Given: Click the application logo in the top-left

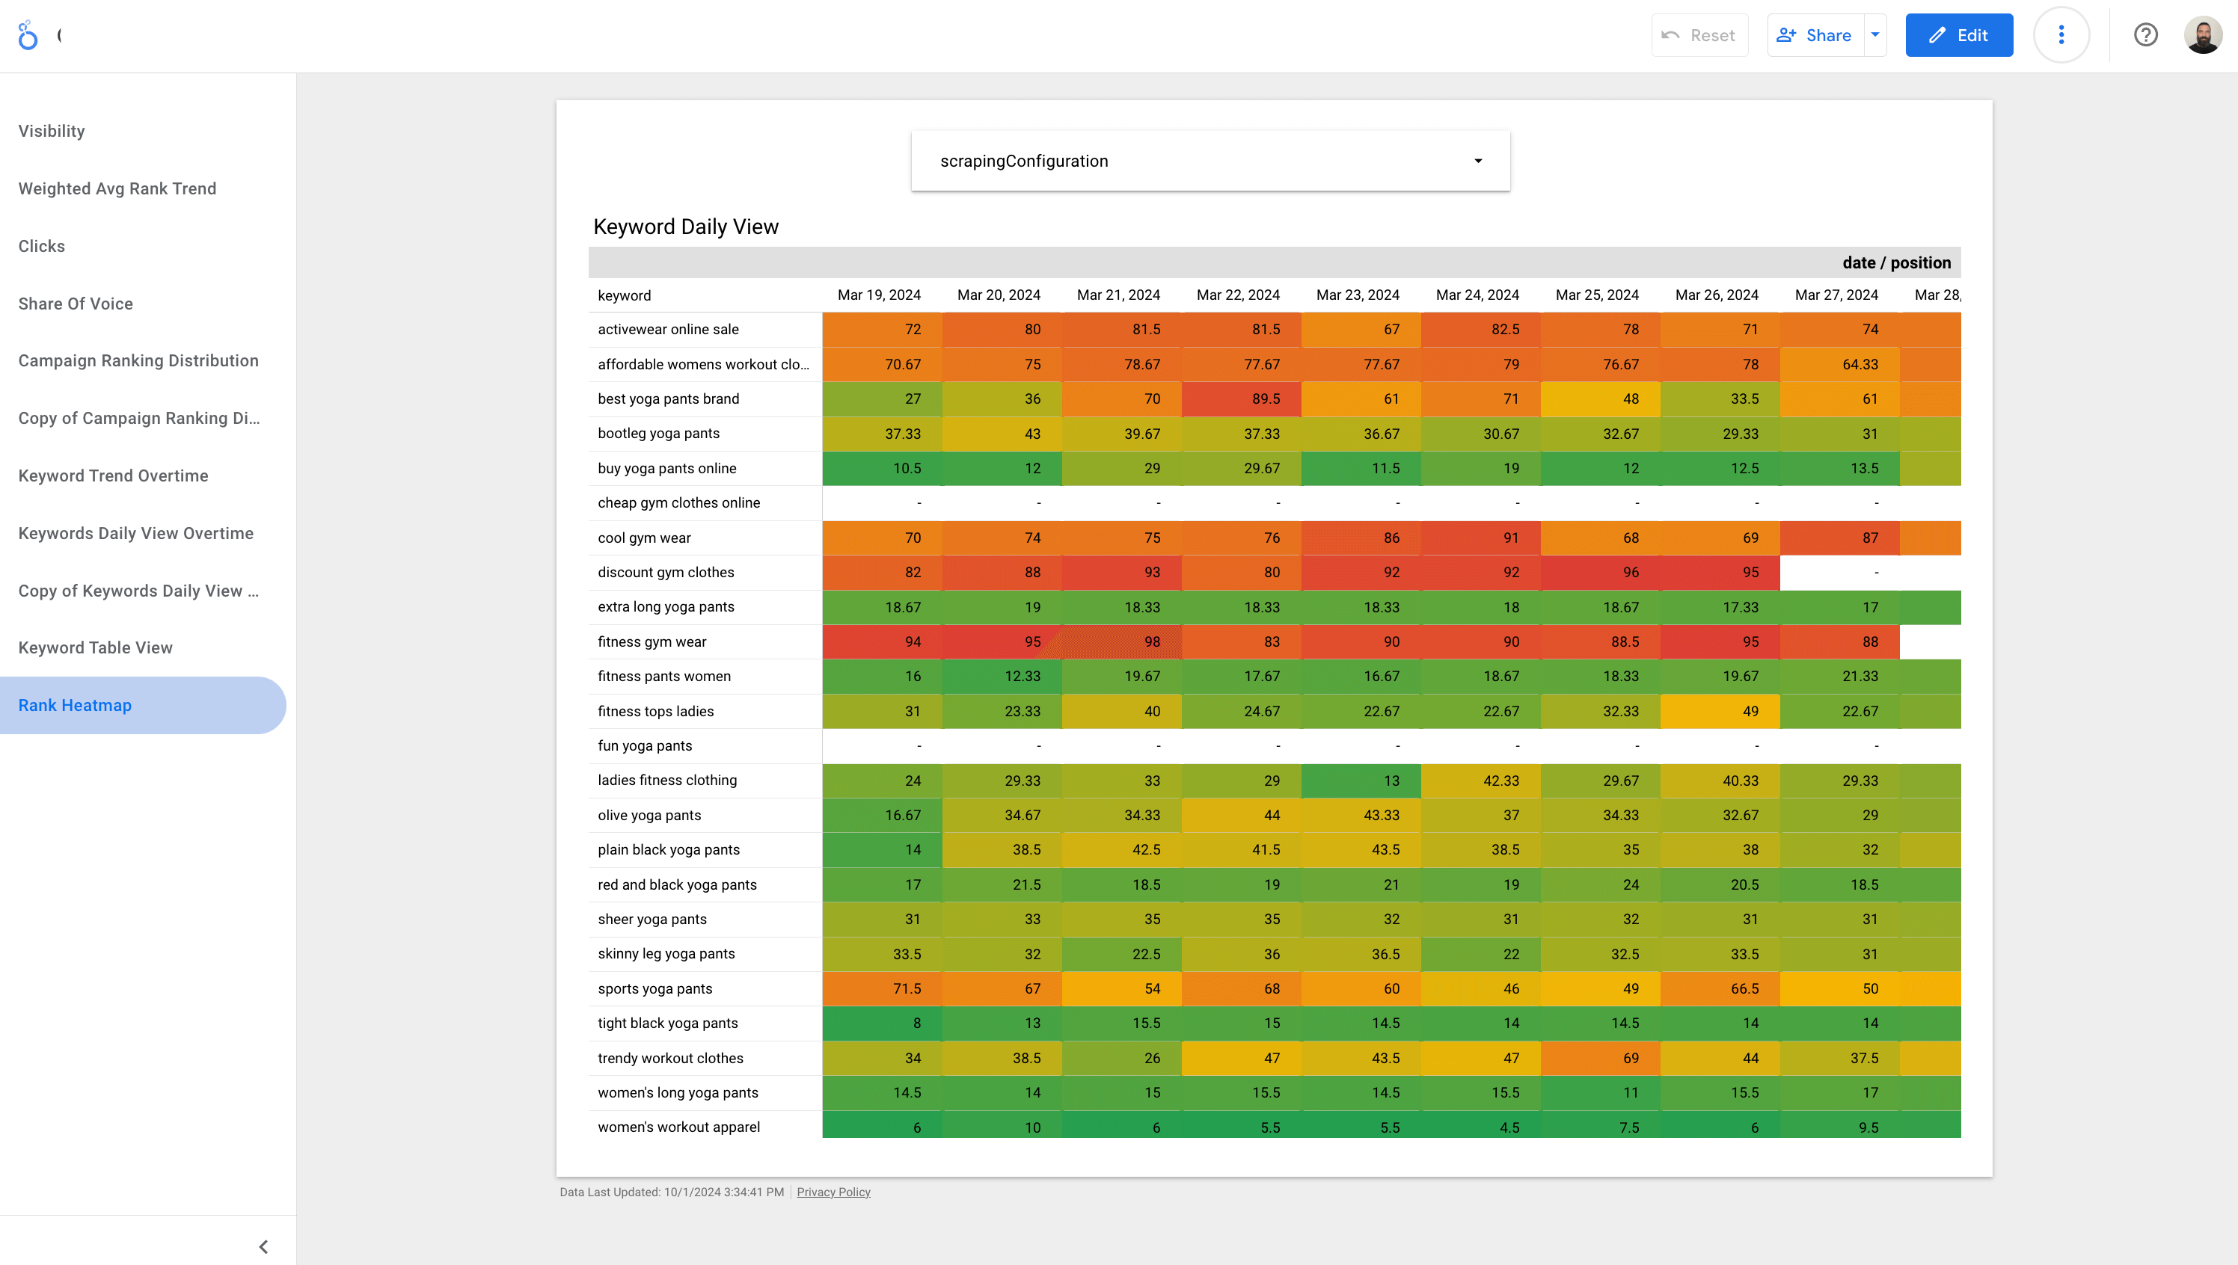Looking at the screenshot, I should click(28, 34).
